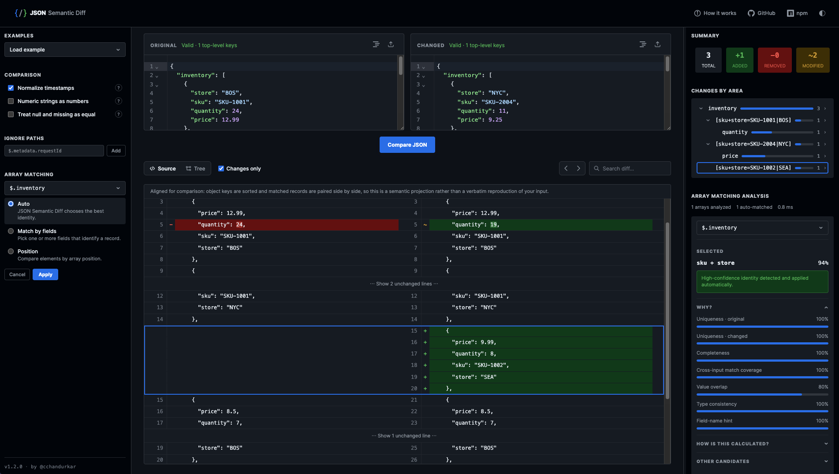Uncheck the Changes only option

(x=221, y=169)
